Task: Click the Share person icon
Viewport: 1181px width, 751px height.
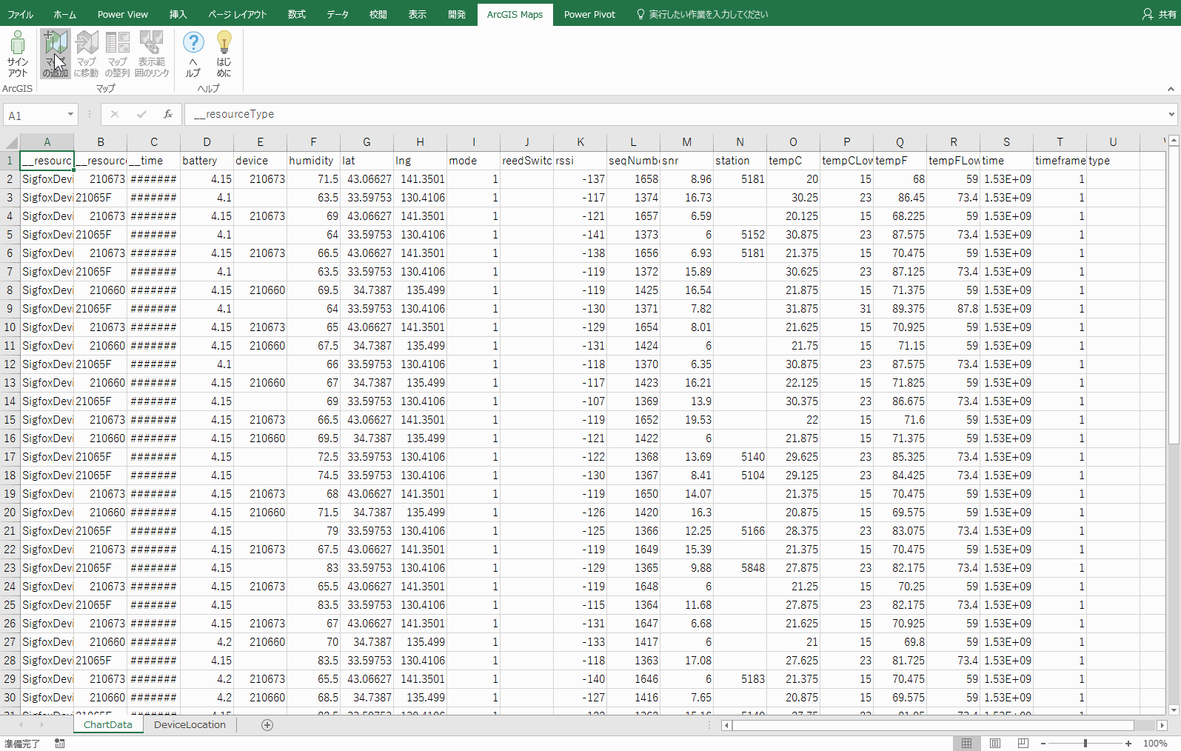Action: 1148,14
